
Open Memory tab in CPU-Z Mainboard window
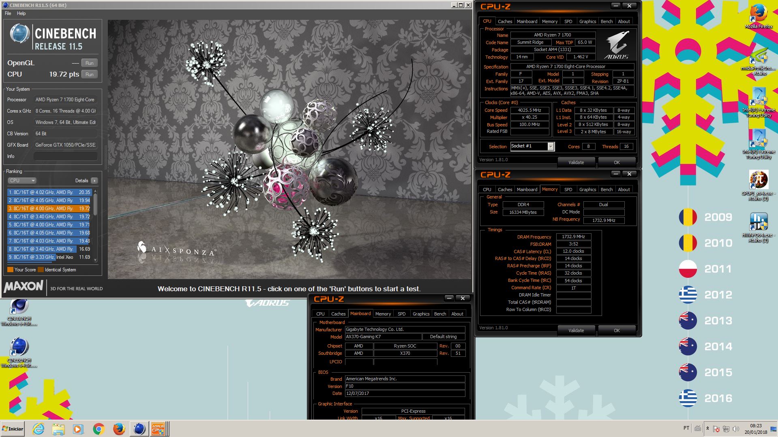pos(383,314)
